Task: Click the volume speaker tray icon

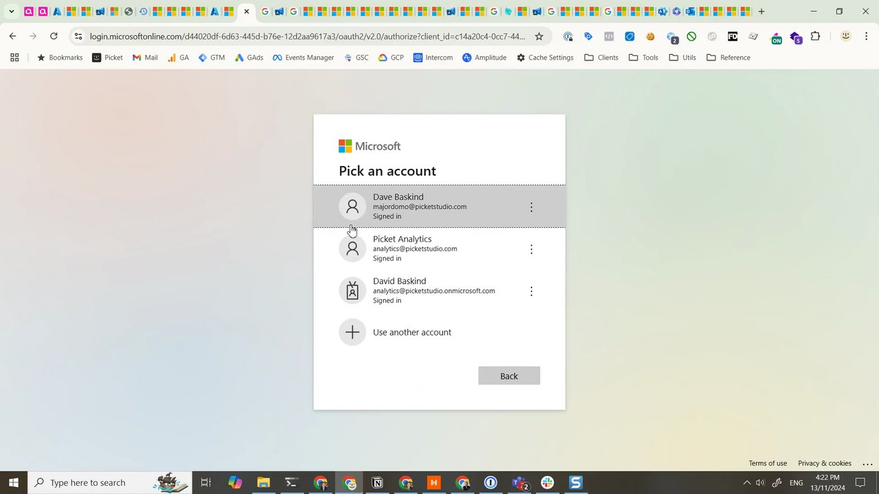Action: 760,482
